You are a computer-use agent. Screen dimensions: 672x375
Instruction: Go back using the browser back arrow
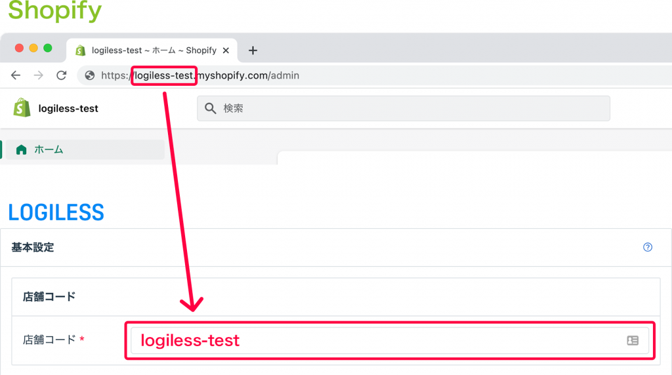click(x=16, y=75)
